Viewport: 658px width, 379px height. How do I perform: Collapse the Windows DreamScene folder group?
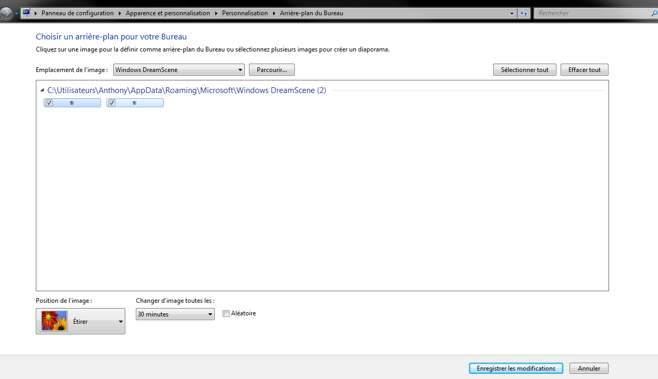coord(42,90)
